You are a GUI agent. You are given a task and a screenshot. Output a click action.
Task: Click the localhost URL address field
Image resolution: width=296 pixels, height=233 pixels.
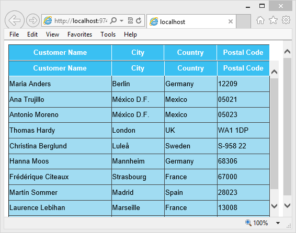pyautogui.click(x=81, y=20)
